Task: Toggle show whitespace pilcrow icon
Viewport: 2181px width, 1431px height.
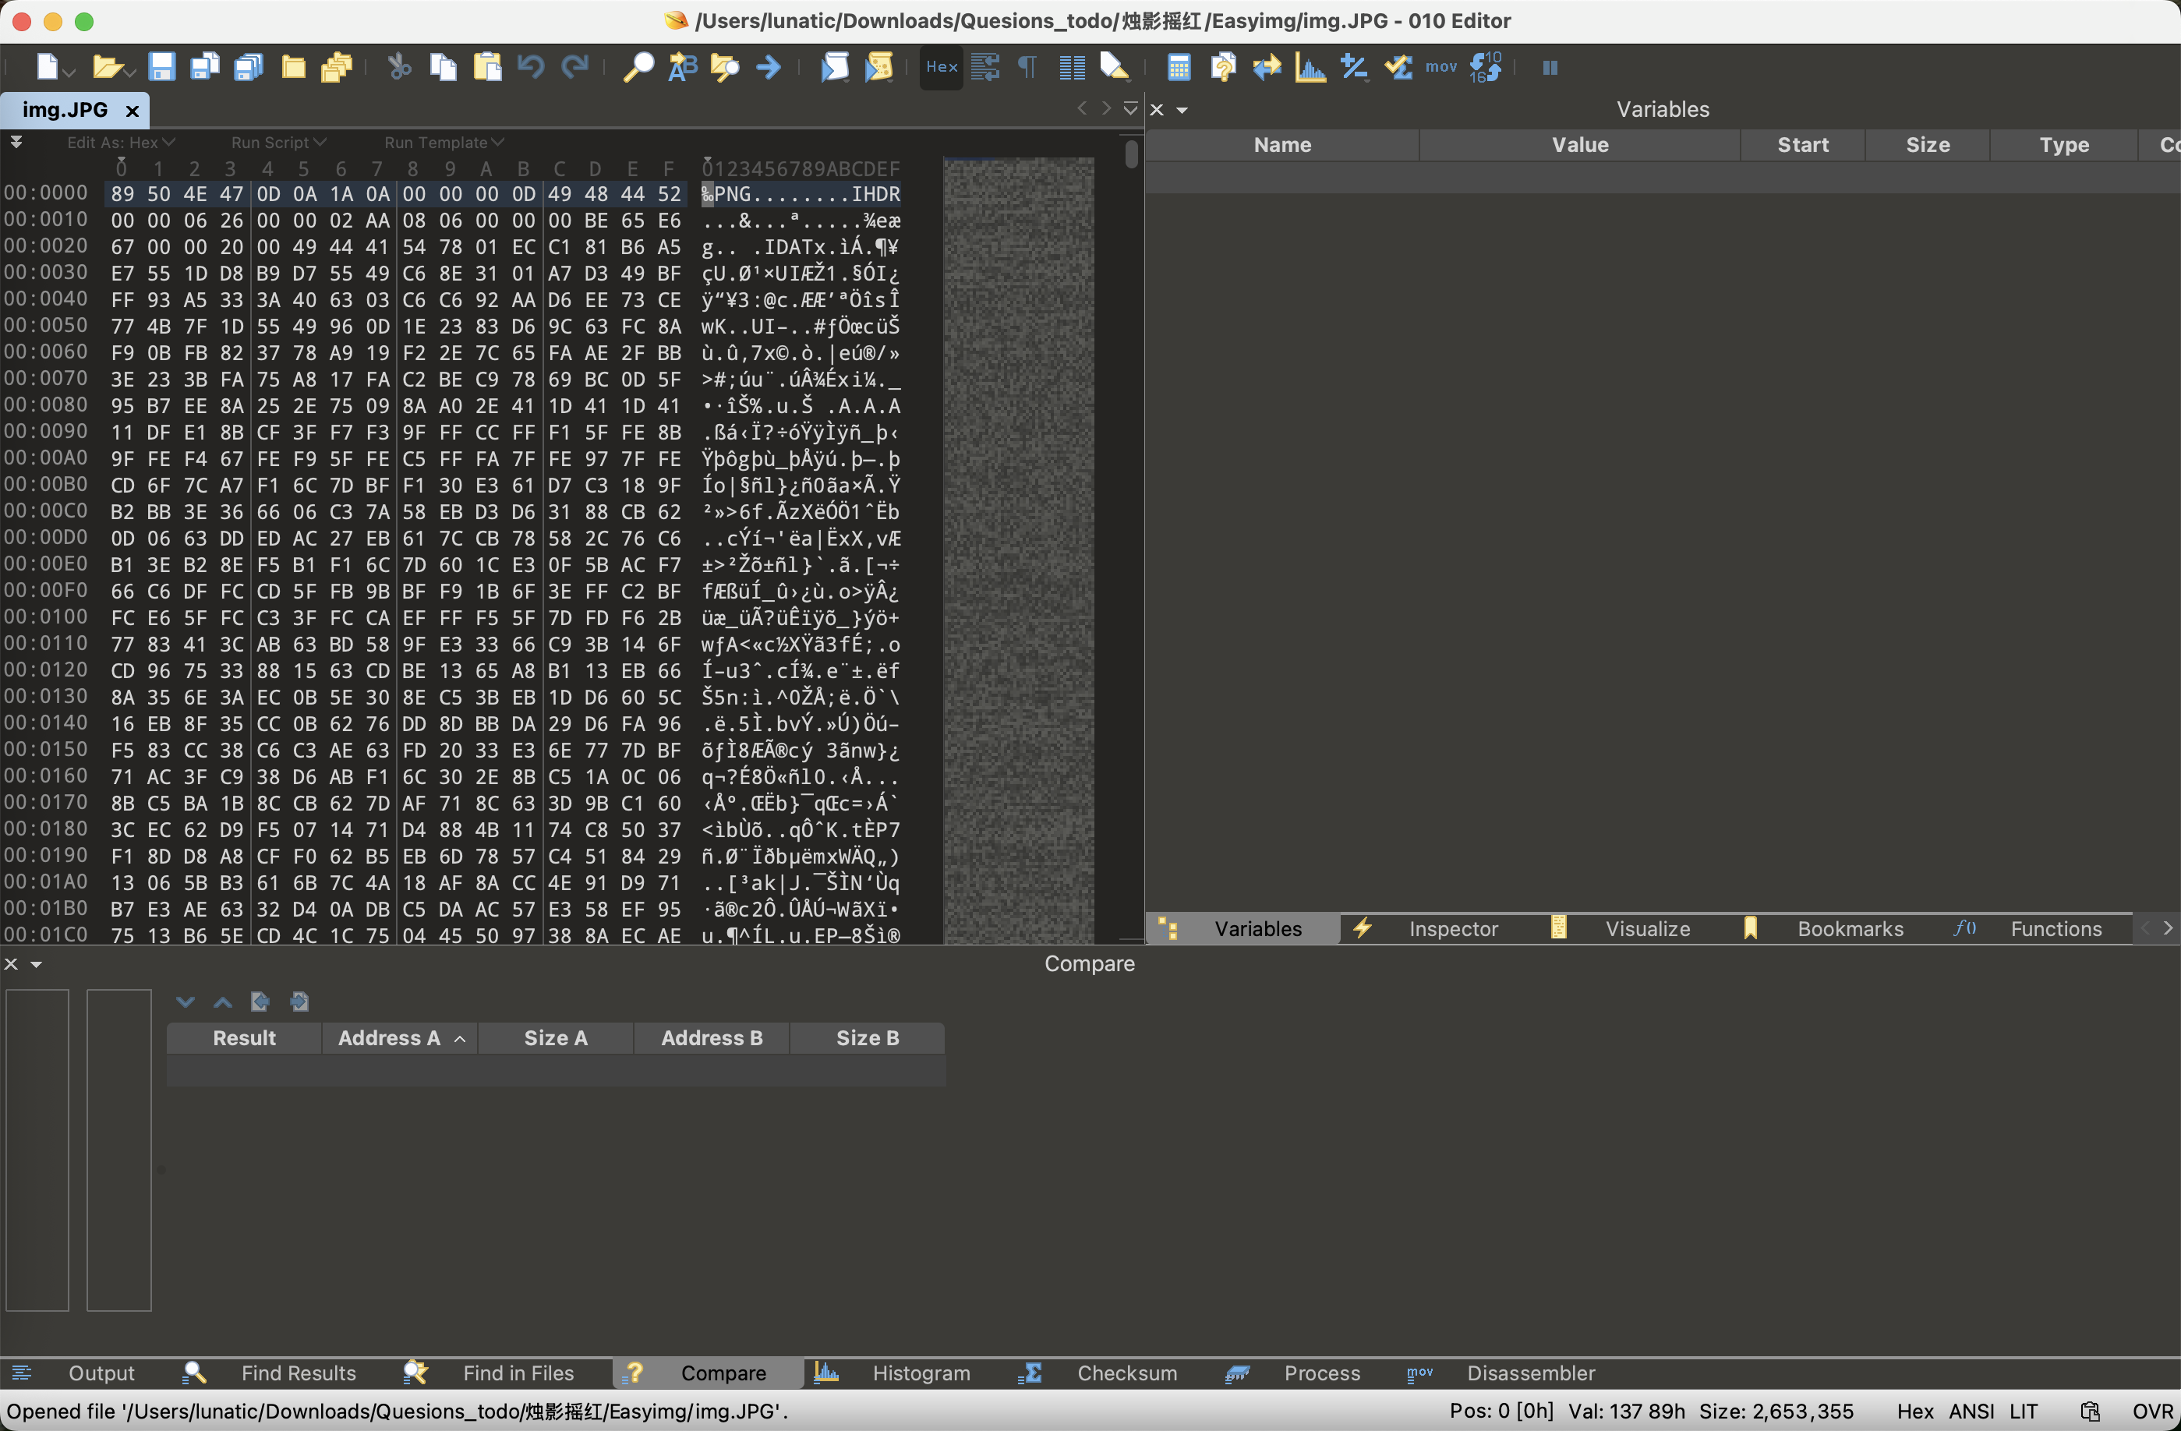Action: coord(1028,67)
